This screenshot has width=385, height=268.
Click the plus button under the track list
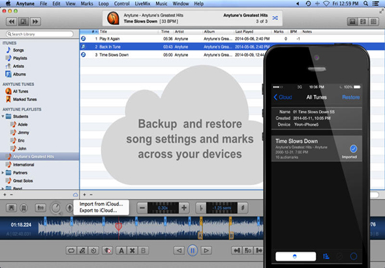[x=84, y=194]
